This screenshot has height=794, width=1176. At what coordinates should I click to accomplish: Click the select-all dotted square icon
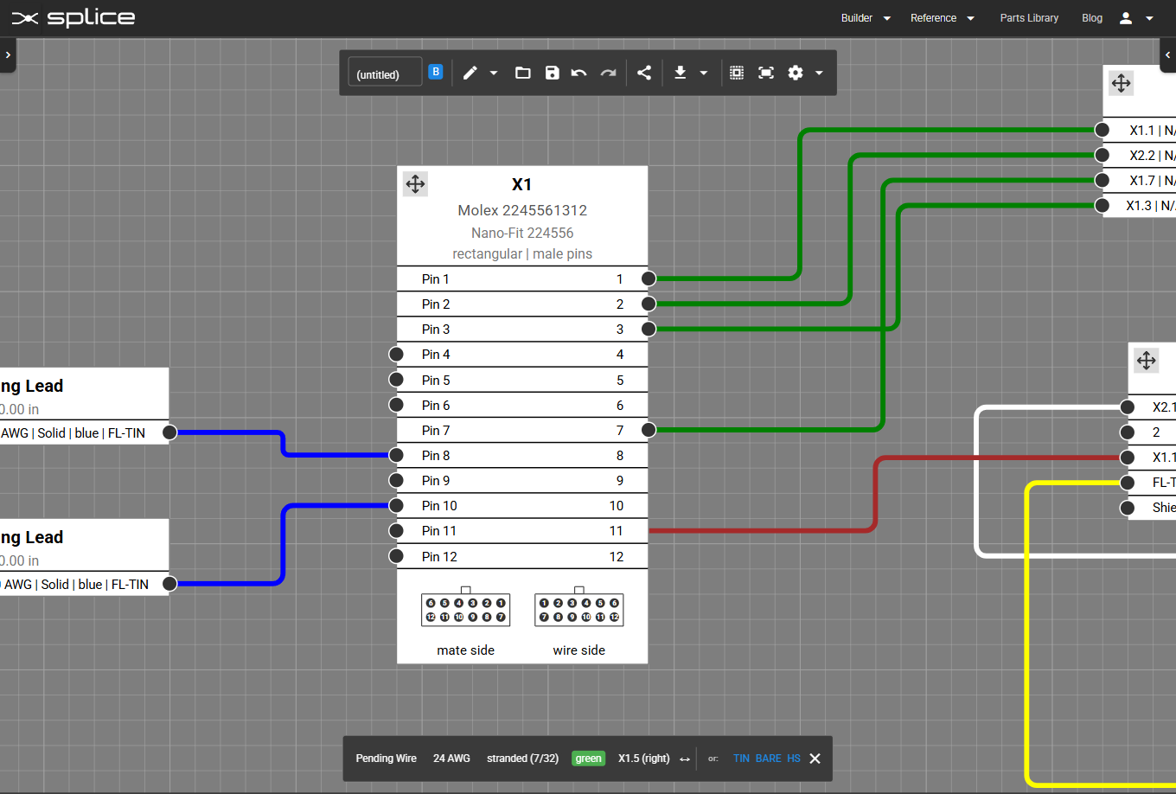coord(737,73)
